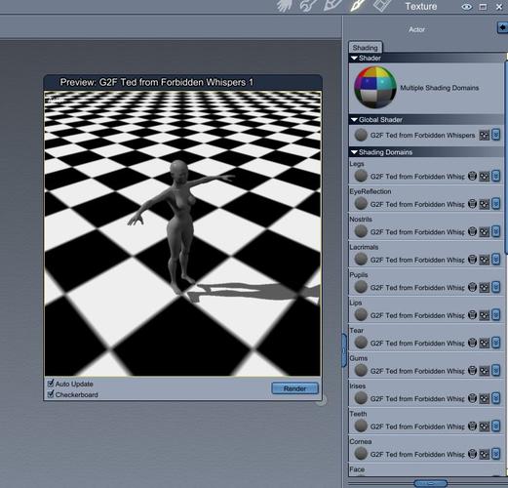Delete the Gums domain with trash icon
Viewport: 508px width, 488px height.
point(472,371)
